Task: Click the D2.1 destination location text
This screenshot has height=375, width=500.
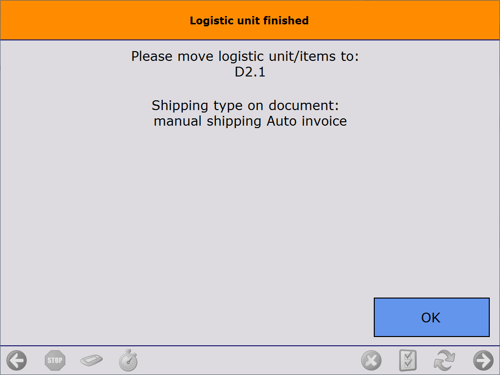Action: pos(250,72)
